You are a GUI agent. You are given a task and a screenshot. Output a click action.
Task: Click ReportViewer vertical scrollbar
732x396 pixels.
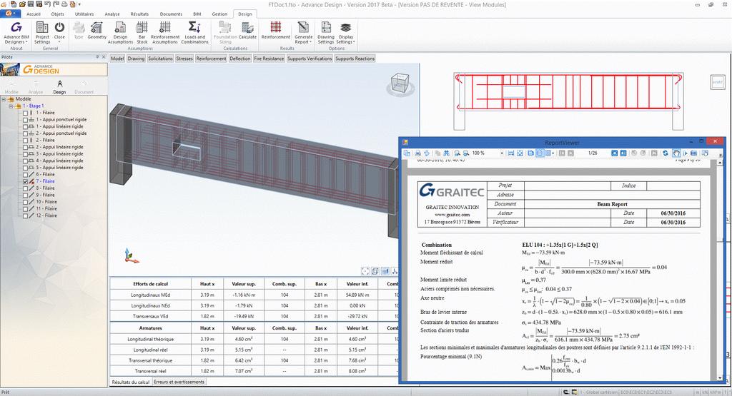(x=719, y=269)
